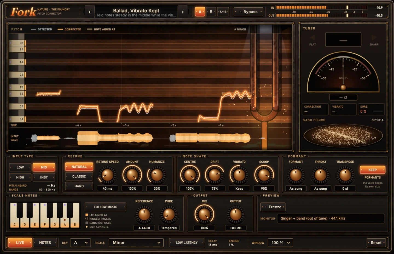
Task: Click the Follow Music button
Action: coord(105,207)
